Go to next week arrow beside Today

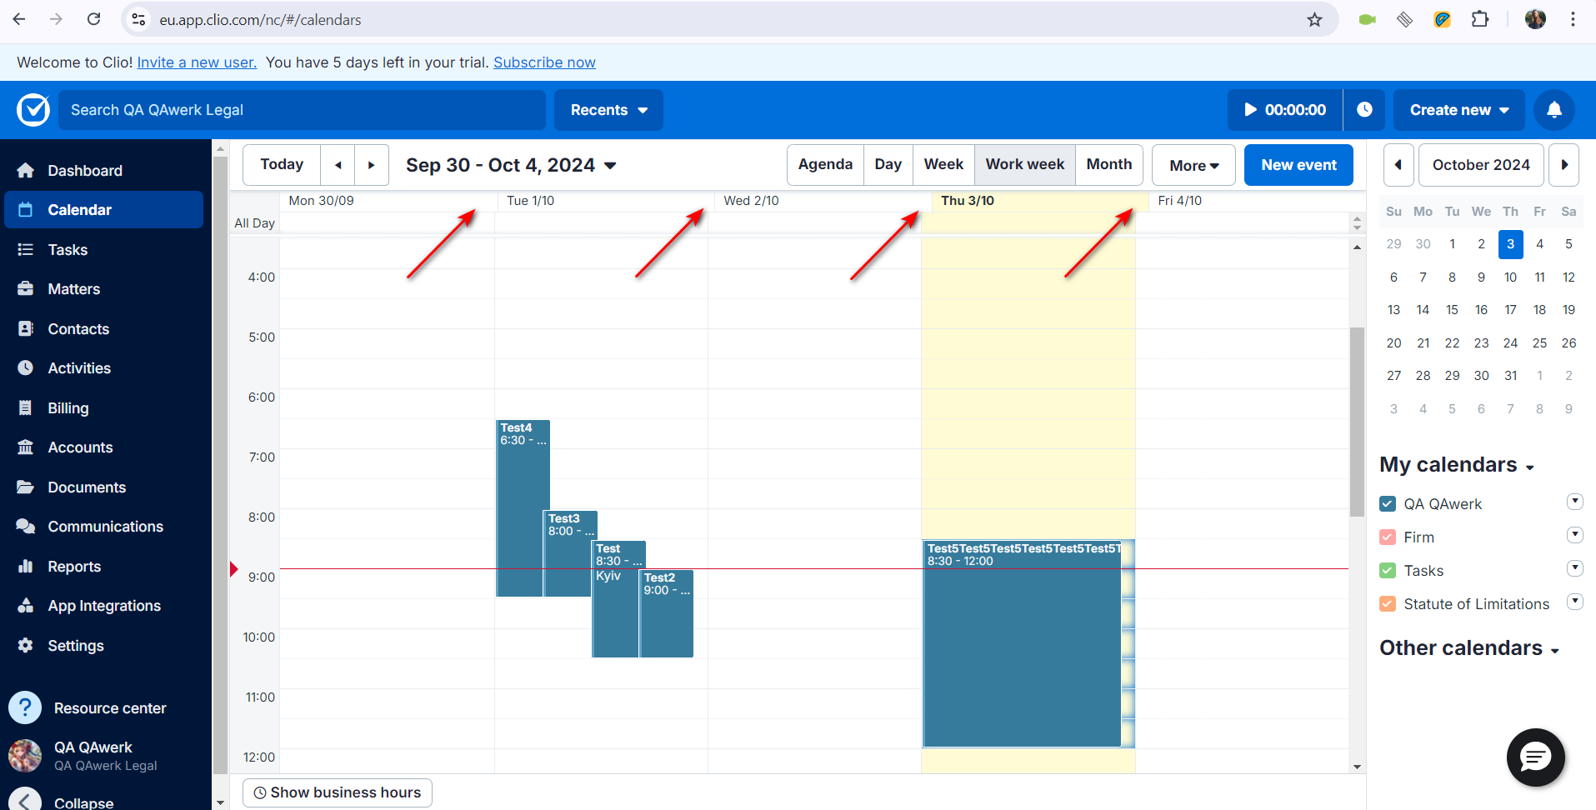coord(372,165)
